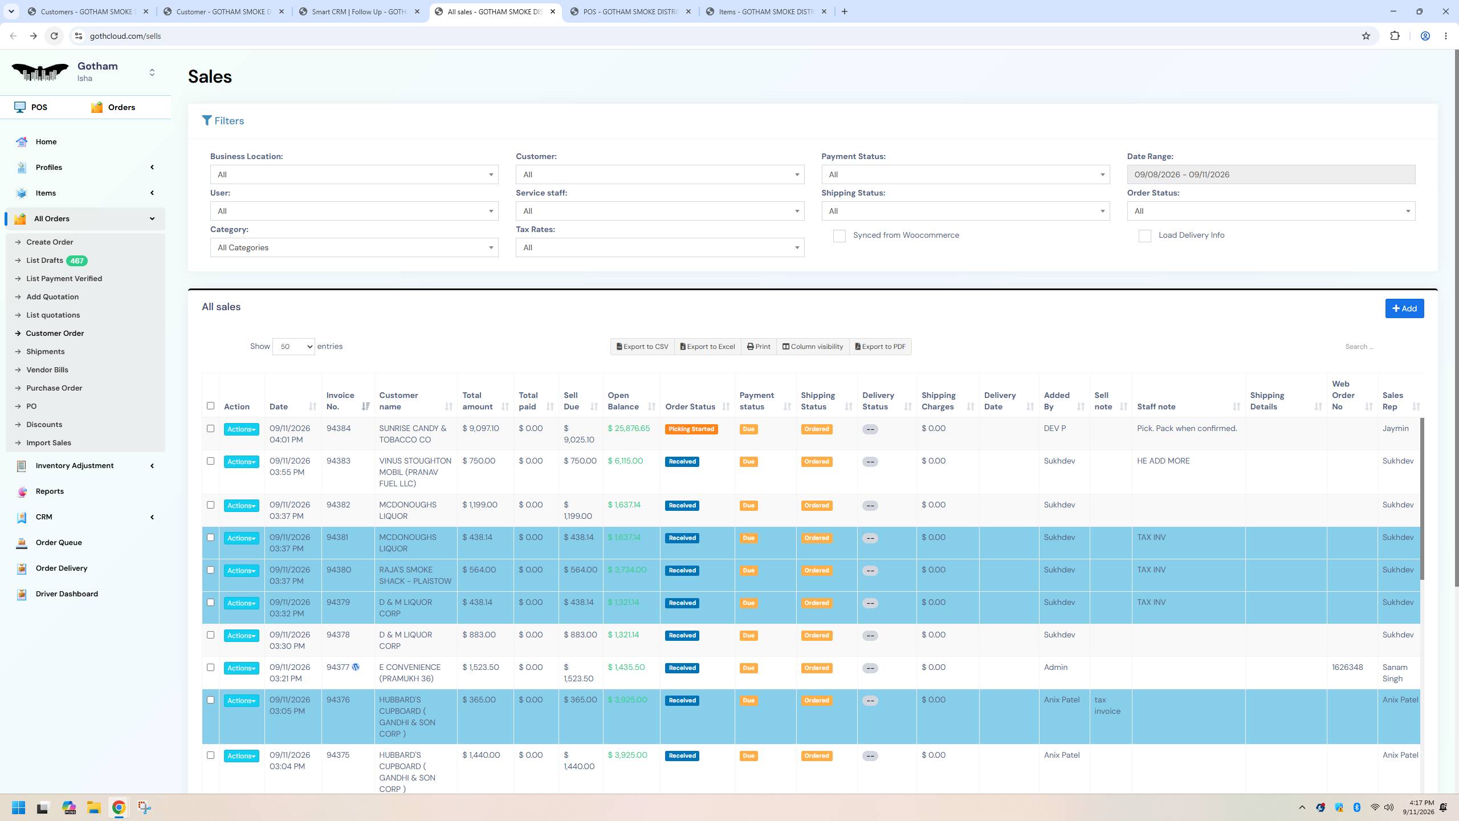Click the Driver Dashboard icon
This screenshot has width=1459, height=821.
pyautogui.click(x=22, y=594)
